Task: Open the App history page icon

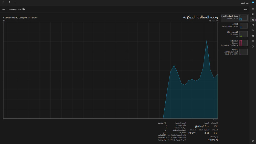Action: tap(253, 25)
